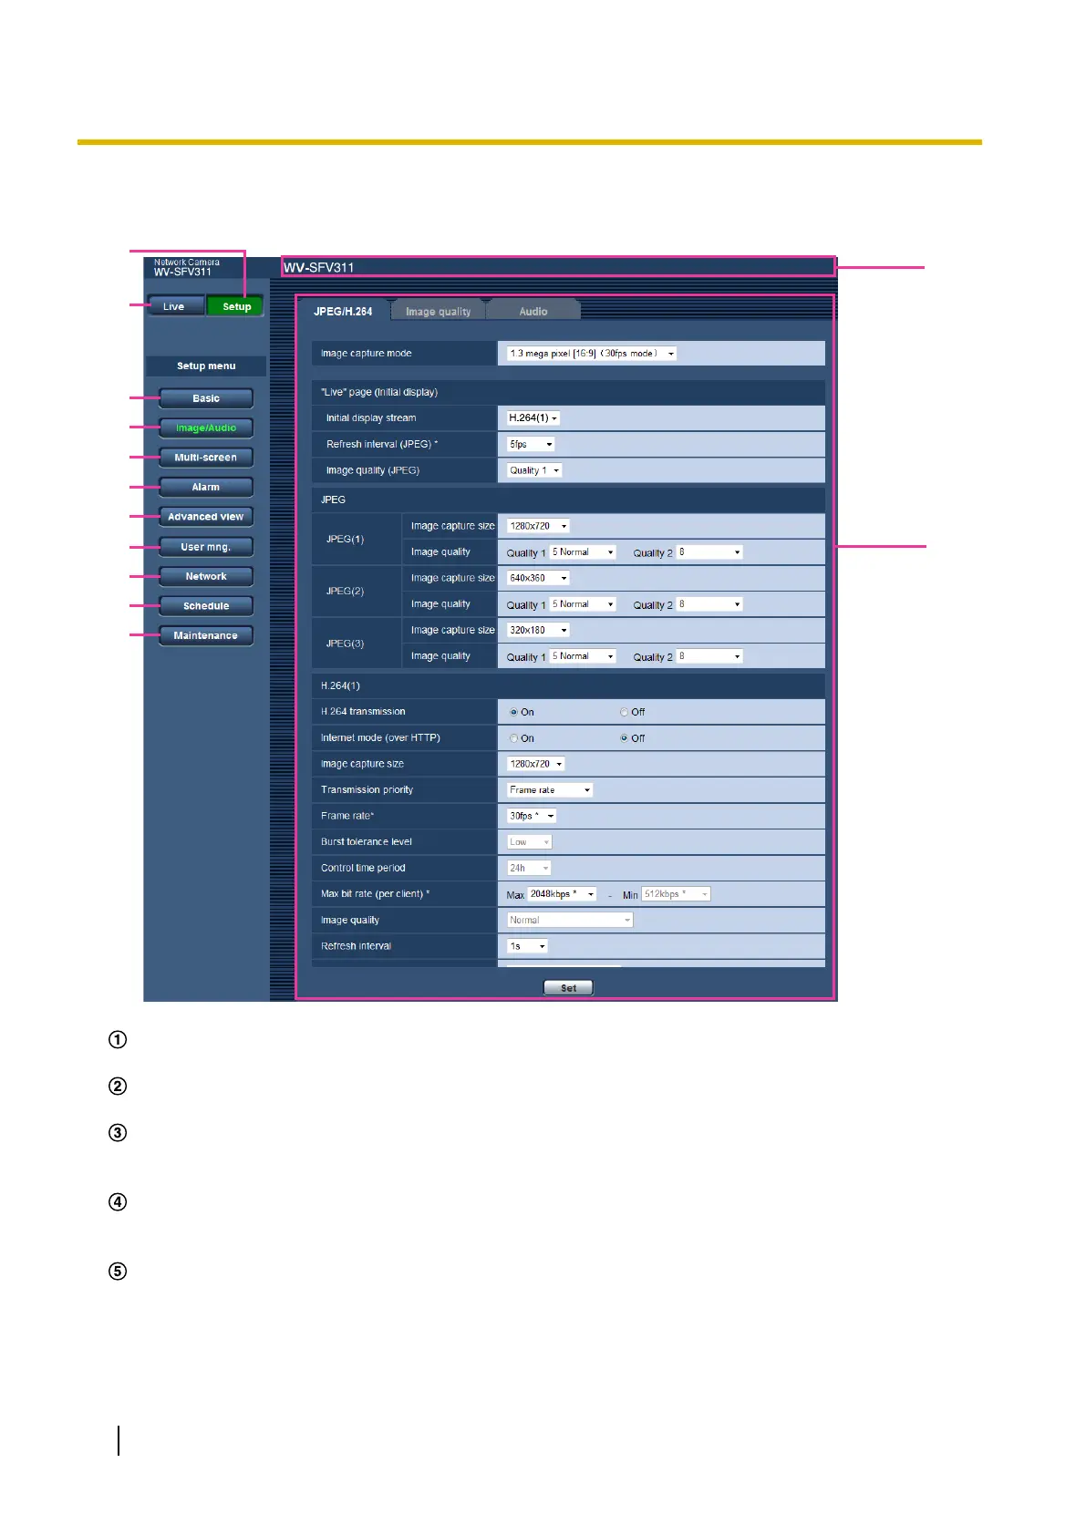The width and height of the screenshot is (1086, 1535).
Task: Open JPEG(2) Quality 2 dropdown
Action: 709,604
